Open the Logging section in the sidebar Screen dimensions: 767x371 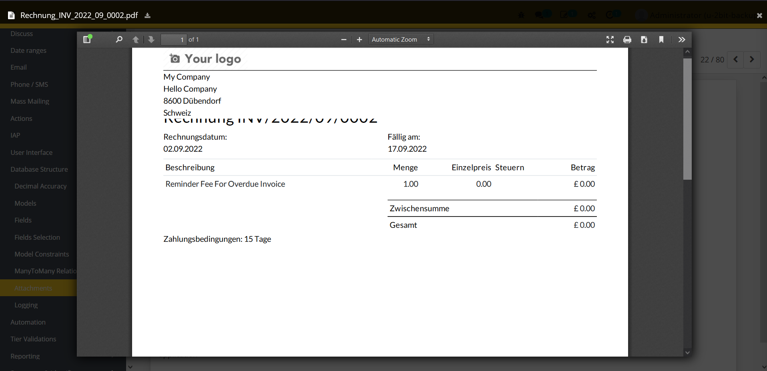coord(26,305)
